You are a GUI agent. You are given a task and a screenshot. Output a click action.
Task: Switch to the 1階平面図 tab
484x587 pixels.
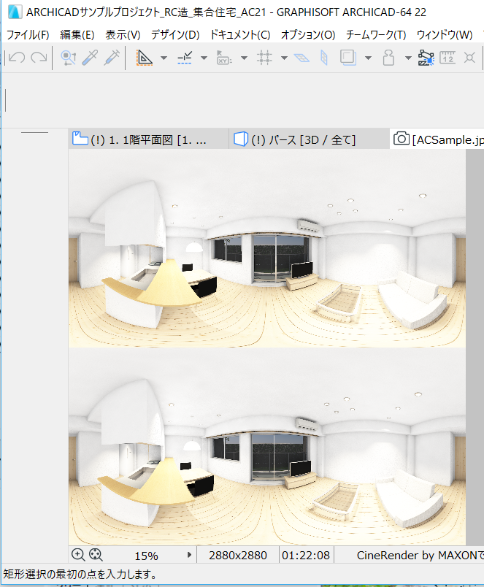[149, 139]
